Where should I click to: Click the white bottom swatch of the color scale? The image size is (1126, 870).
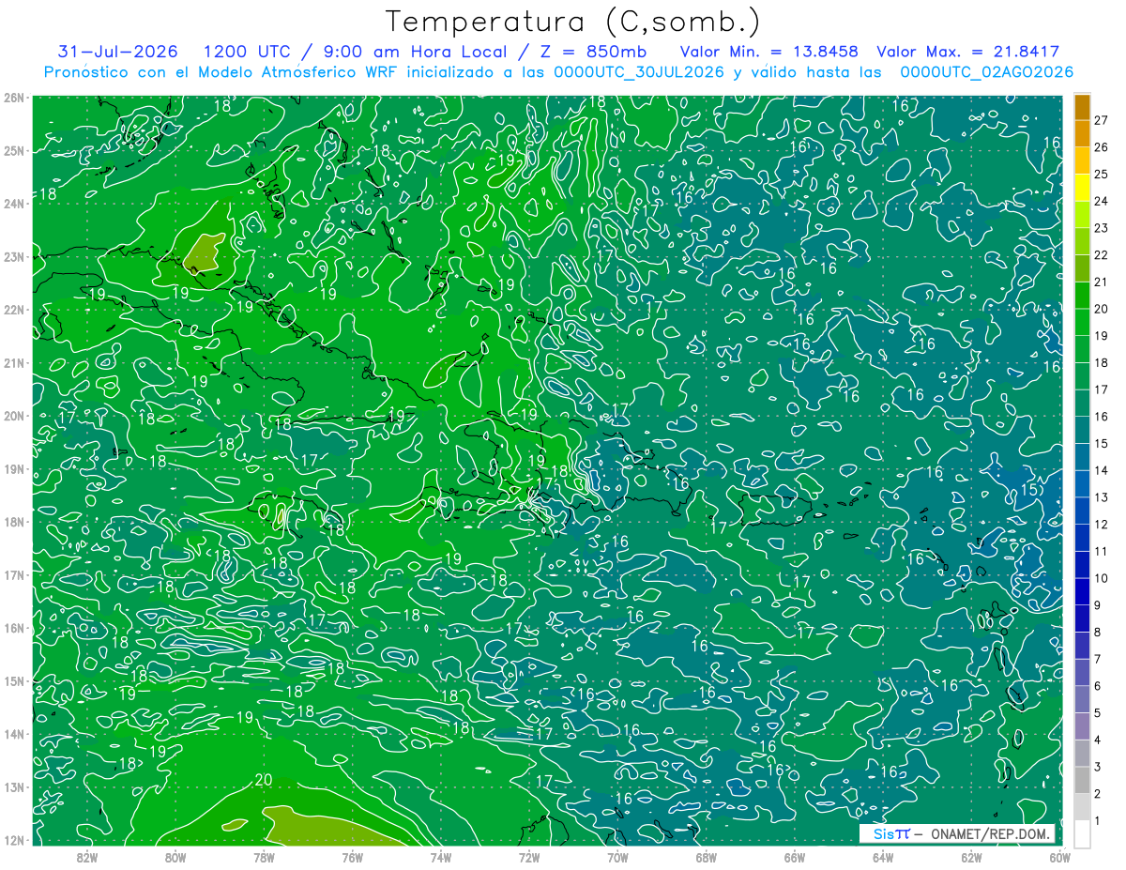[1082, 833]
